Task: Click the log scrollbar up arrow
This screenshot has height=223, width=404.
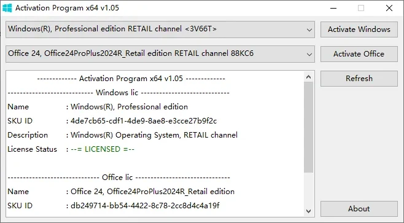Action: click(x=308, y=77)
